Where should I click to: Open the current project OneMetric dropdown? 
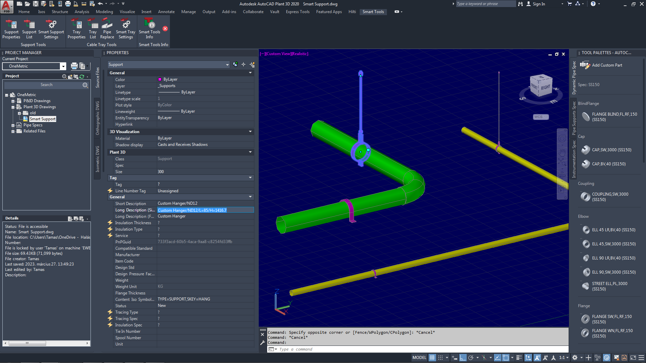tap(63, 66)
